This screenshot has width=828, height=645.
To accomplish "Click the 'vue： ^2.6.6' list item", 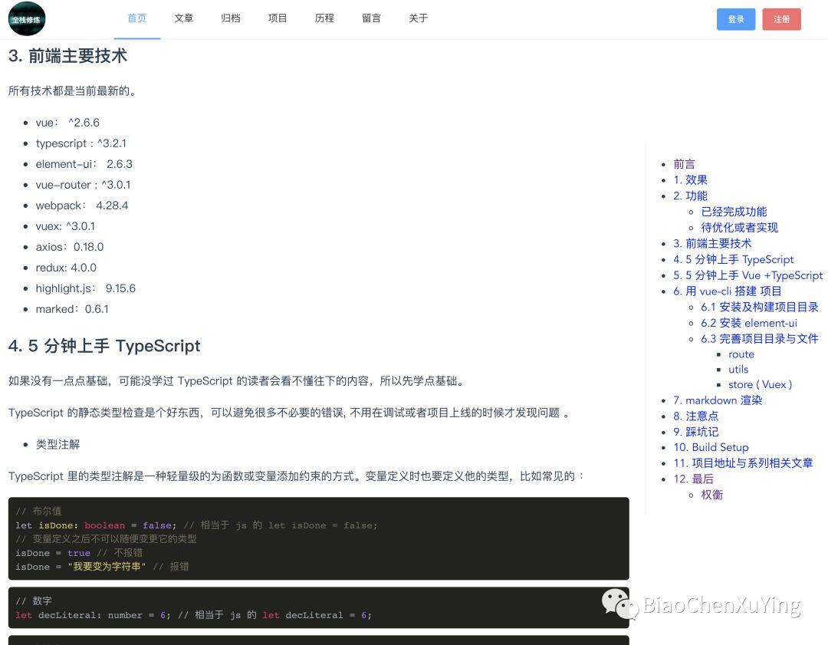I will pyautogui.click(x=67, y=123).
